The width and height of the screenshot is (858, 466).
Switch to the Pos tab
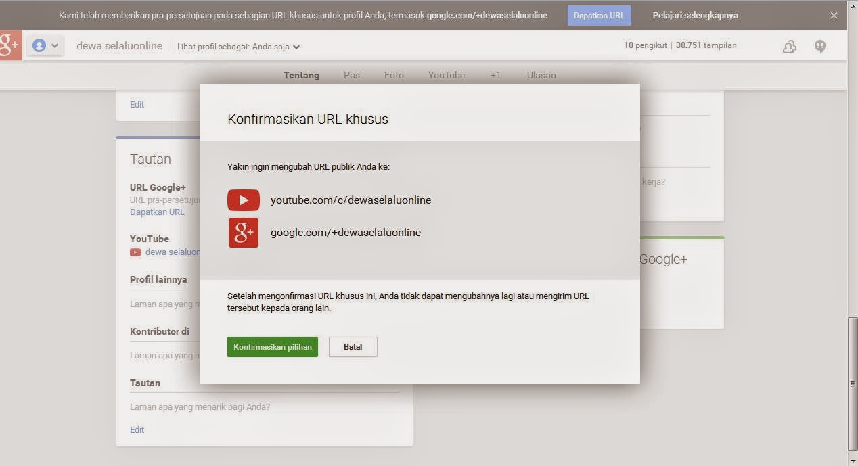pyautogui.click(x=352, y=75)
